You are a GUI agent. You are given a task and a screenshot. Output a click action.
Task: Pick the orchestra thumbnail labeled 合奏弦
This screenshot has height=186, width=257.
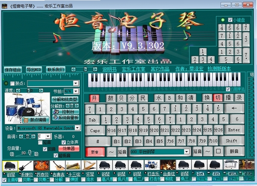pos(168,165)
